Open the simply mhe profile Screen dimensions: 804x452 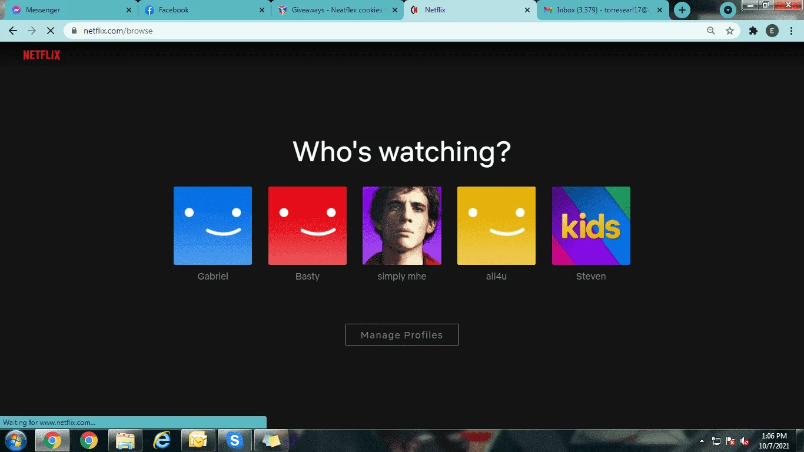(402, 225)
